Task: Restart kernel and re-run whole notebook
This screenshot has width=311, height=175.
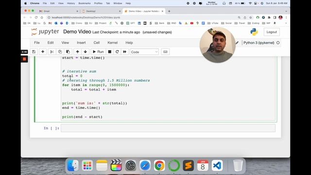Action: pos(124,52)
